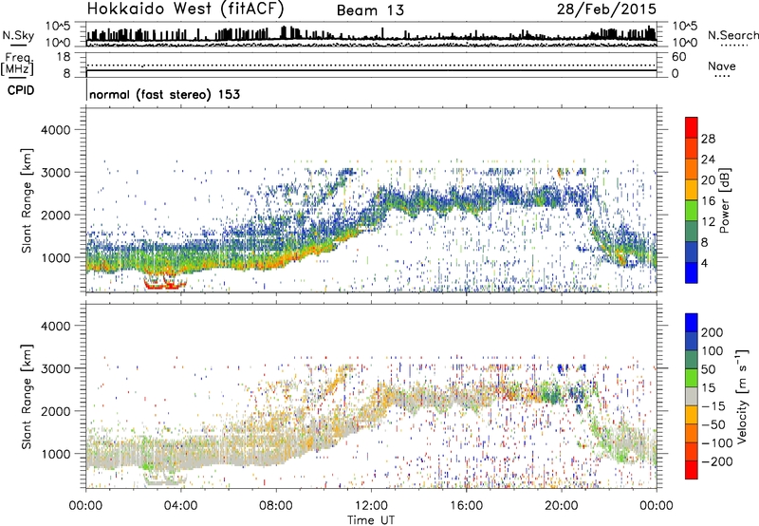Click the frequency line in Freq panel

371,70
